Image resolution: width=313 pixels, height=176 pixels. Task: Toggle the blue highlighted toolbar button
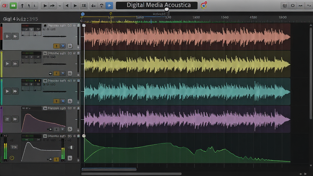pos(109,5)
